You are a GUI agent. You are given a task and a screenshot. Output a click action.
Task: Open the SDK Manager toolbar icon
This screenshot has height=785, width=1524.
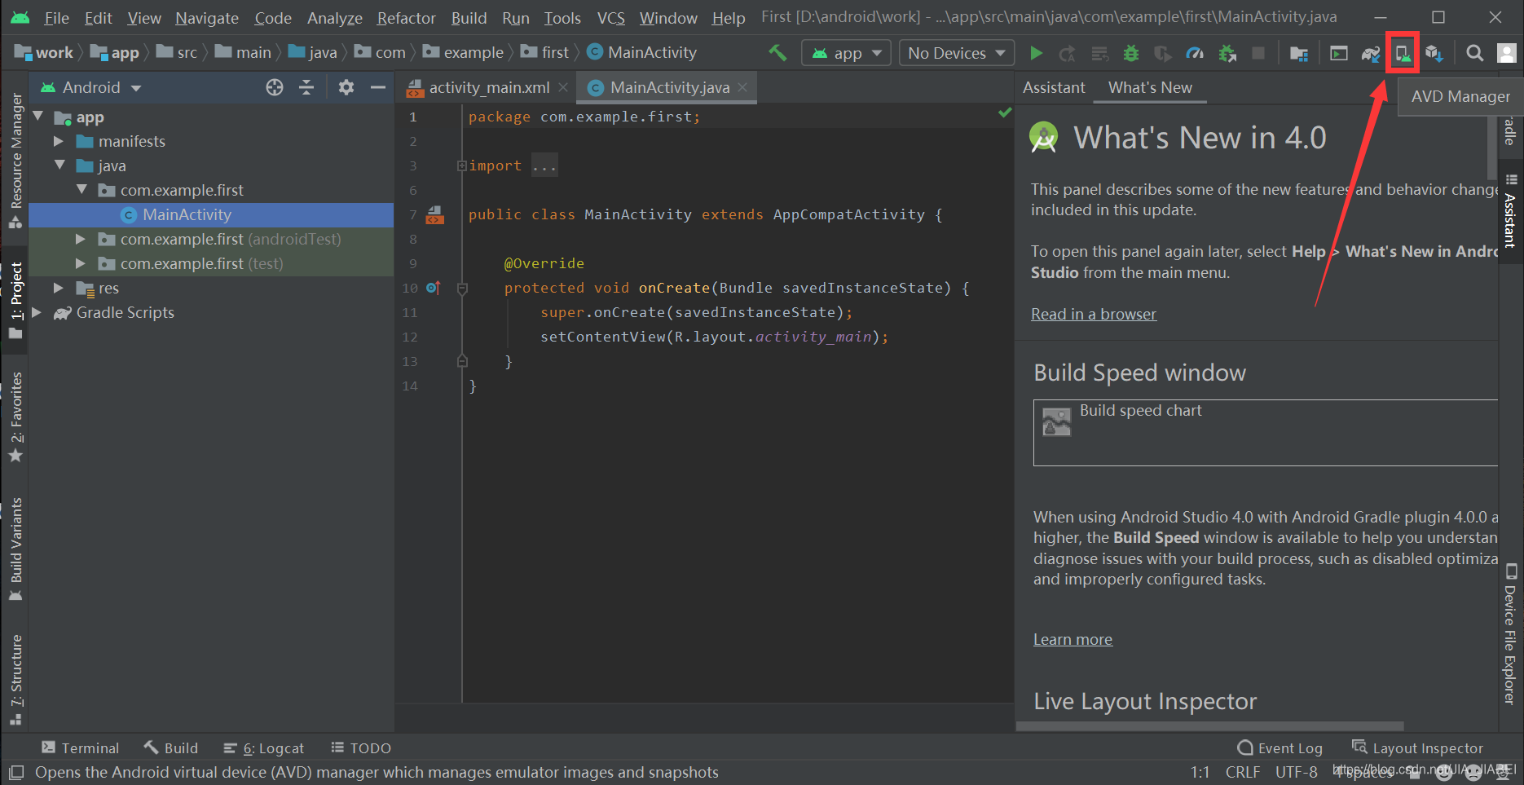coord(1434,53)
